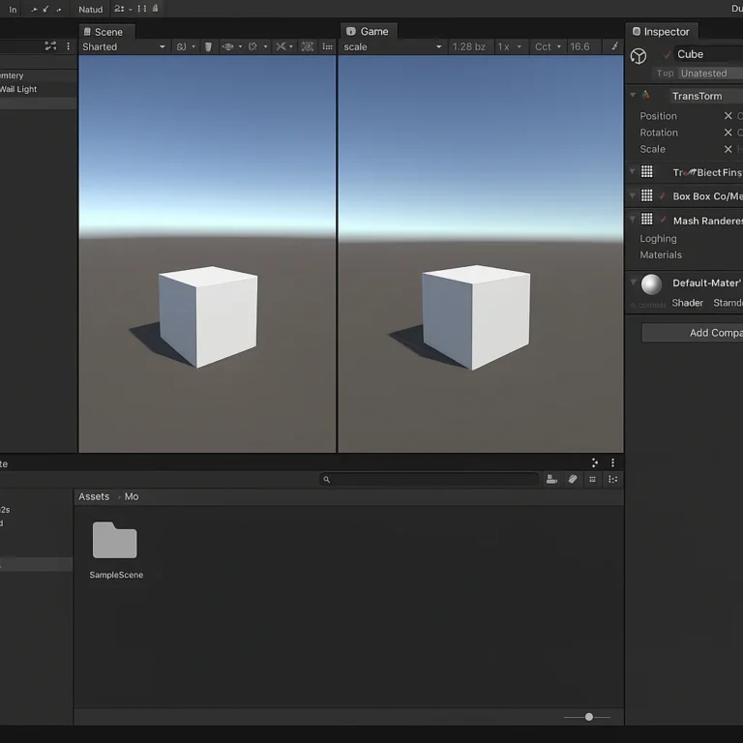Click the Box Co/Me grid icon

[647, 195]
